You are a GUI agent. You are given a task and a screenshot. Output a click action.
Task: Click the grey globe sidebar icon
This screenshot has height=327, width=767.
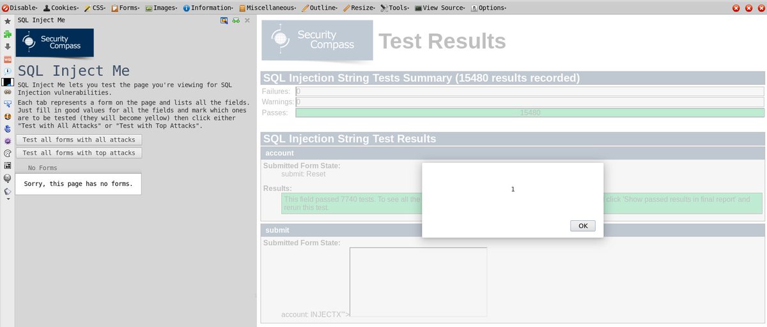click(8, 178)
